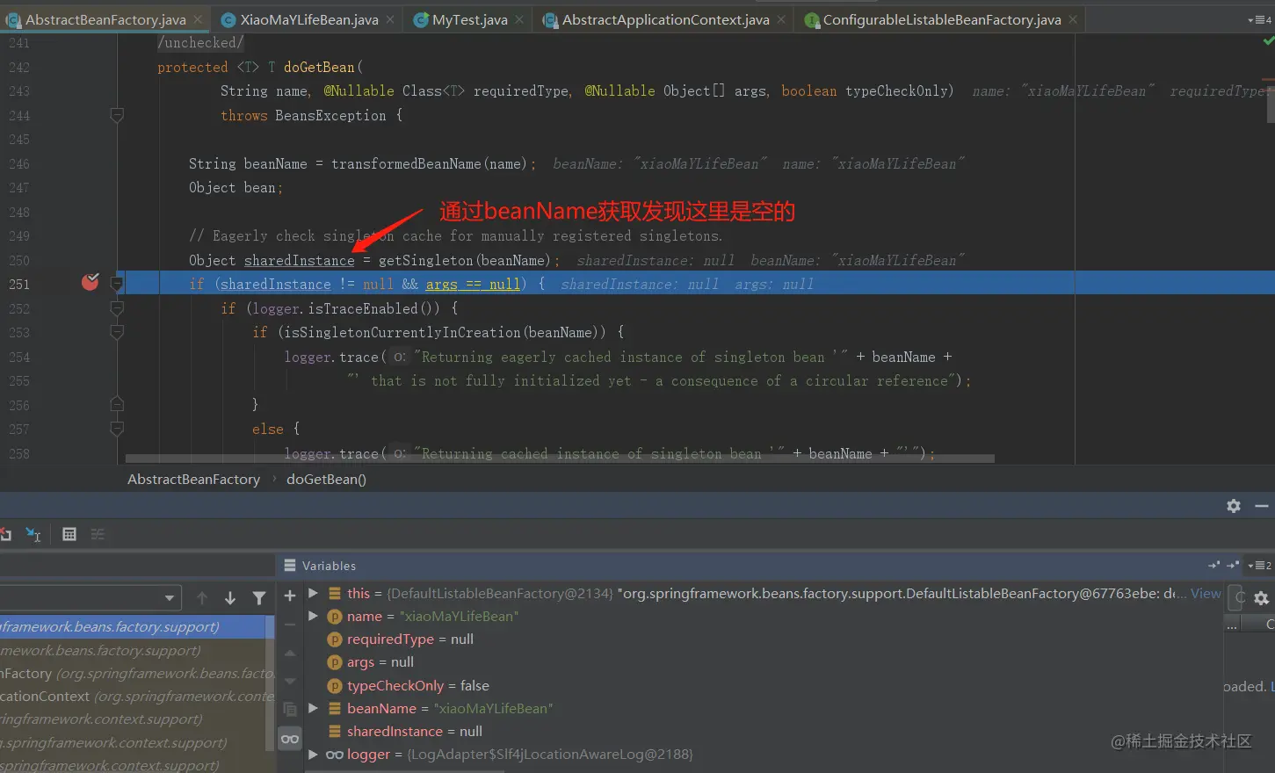The height and width of the screenshot is (773, 1275).
Task: Click the doGetBean method name on line 242
Action: [319, 67]
